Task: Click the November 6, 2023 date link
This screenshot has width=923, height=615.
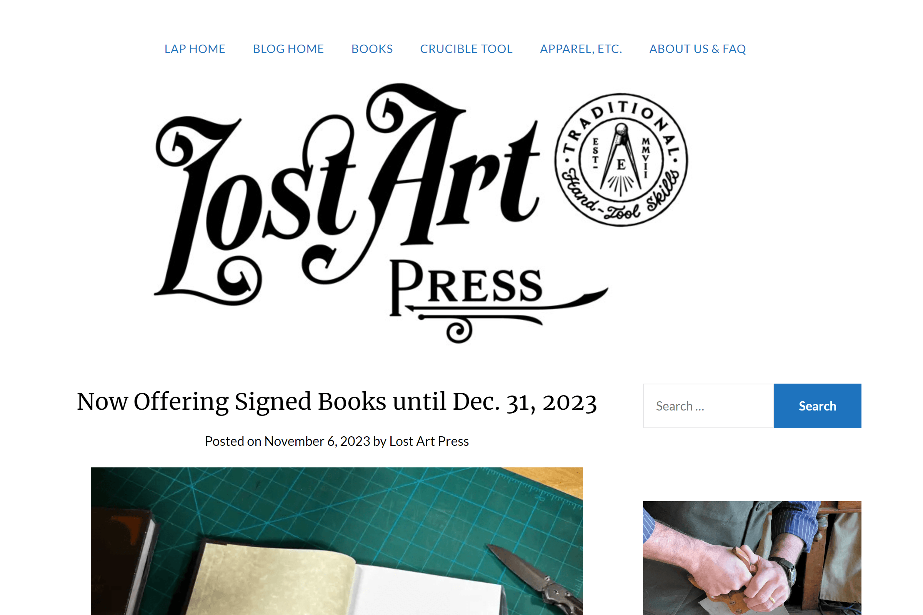Action: point(317,441)
